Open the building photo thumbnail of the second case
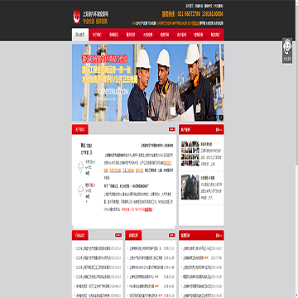The height and width of the screenshot is (298, 298). [x=190, y=187]
